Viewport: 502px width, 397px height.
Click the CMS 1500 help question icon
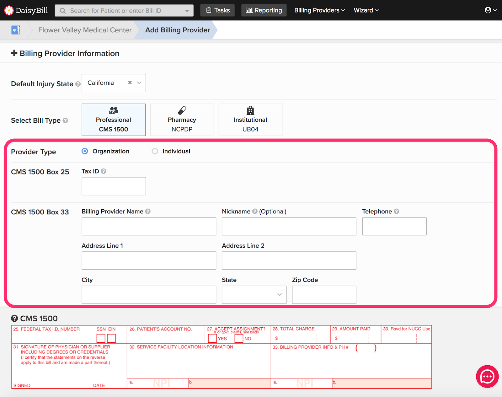[14, 319]
